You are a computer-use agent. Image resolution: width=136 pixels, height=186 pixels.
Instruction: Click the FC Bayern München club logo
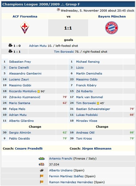pyautogui.click(x=111, y=28)
